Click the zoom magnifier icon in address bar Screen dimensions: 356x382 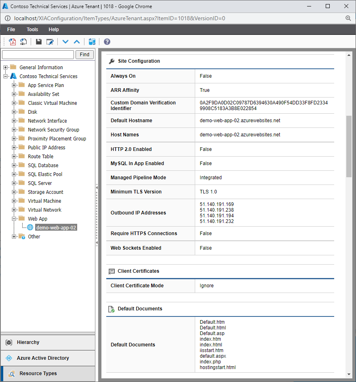tap(348, 18)
